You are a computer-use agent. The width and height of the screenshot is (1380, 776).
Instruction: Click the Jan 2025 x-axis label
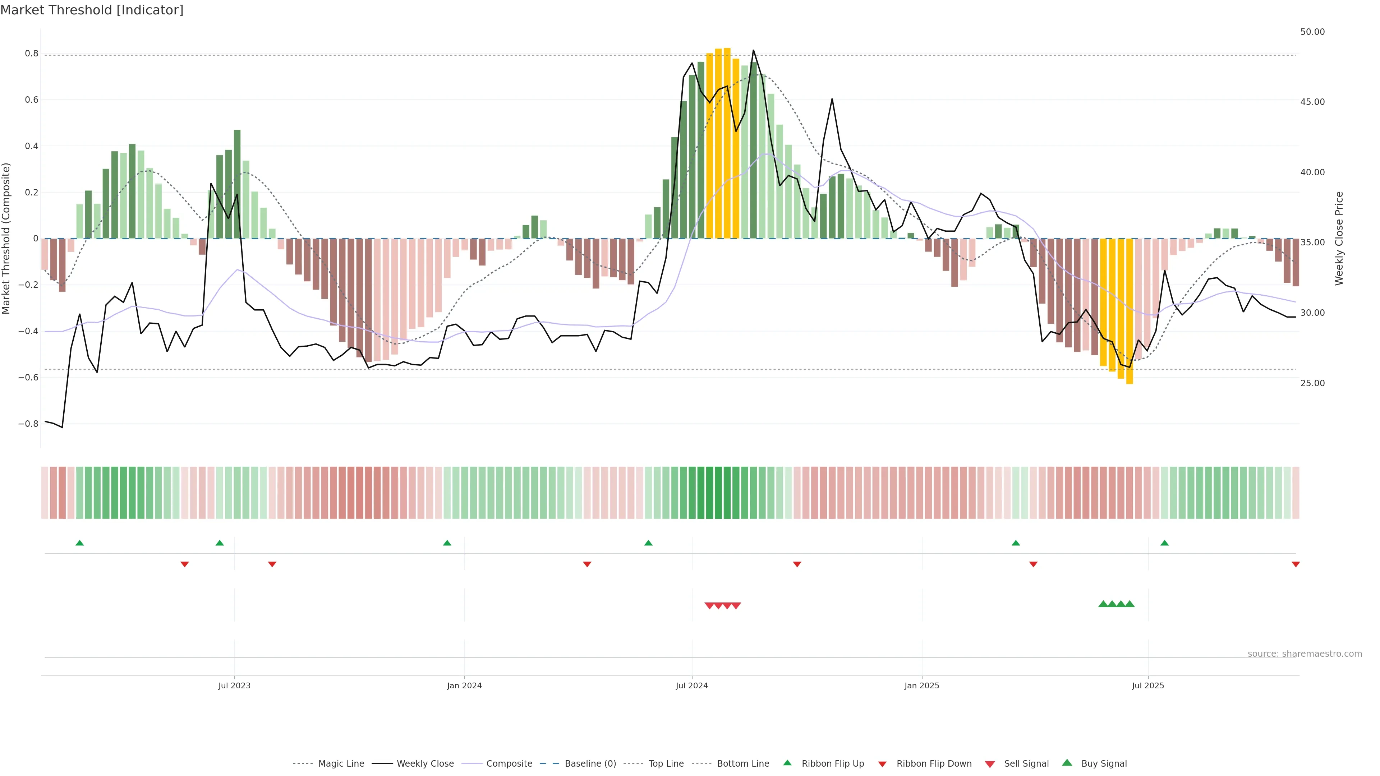coord(921,685)
